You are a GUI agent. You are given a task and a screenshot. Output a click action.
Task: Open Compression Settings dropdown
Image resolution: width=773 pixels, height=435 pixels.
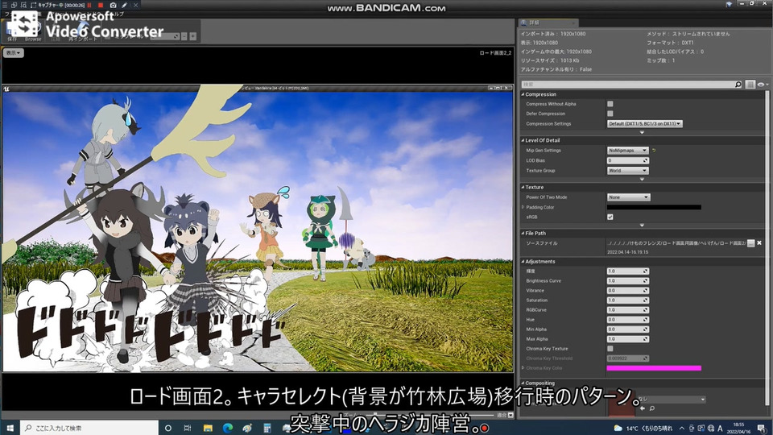644,124
